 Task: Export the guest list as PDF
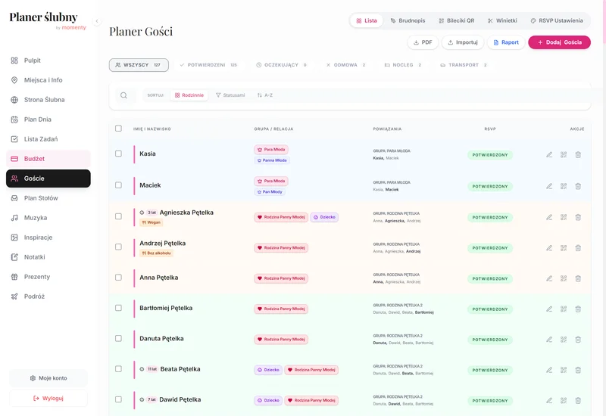[x=423, y=42]
